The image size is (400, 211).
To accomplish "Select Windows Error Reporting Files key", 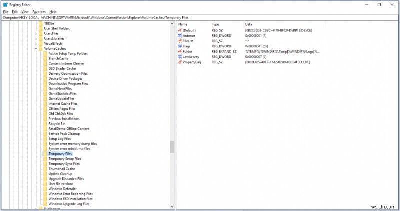I will click(71, 194).
